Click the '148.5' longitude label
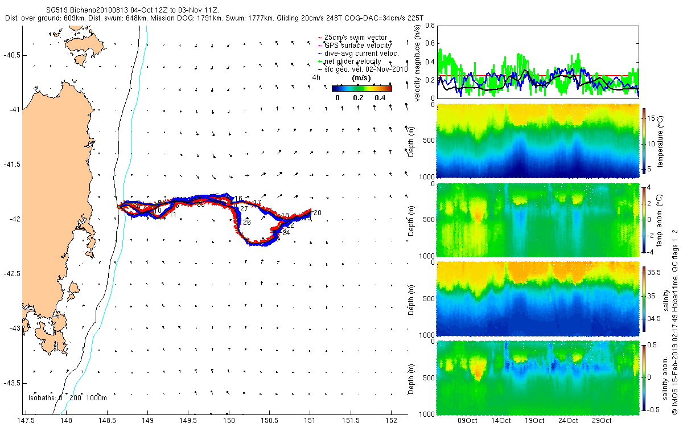The image size is (683, 427). (107, 421)
